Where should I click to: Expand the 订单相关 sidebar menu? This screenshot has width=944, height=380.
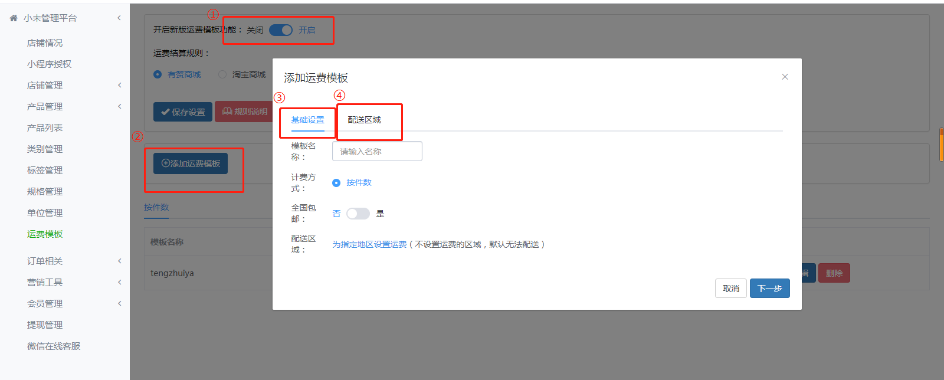[45, 261]
